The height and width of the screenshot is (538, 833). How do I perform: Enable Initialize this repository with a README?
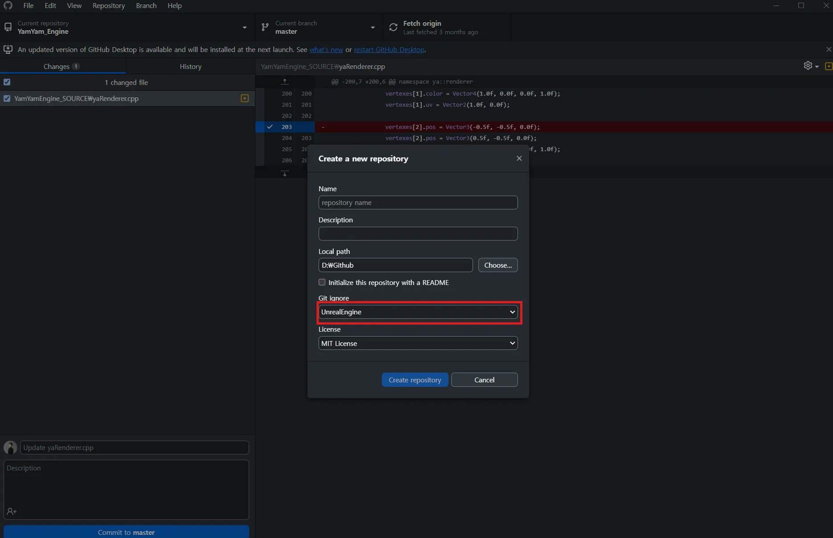click(x=322, y=283)
